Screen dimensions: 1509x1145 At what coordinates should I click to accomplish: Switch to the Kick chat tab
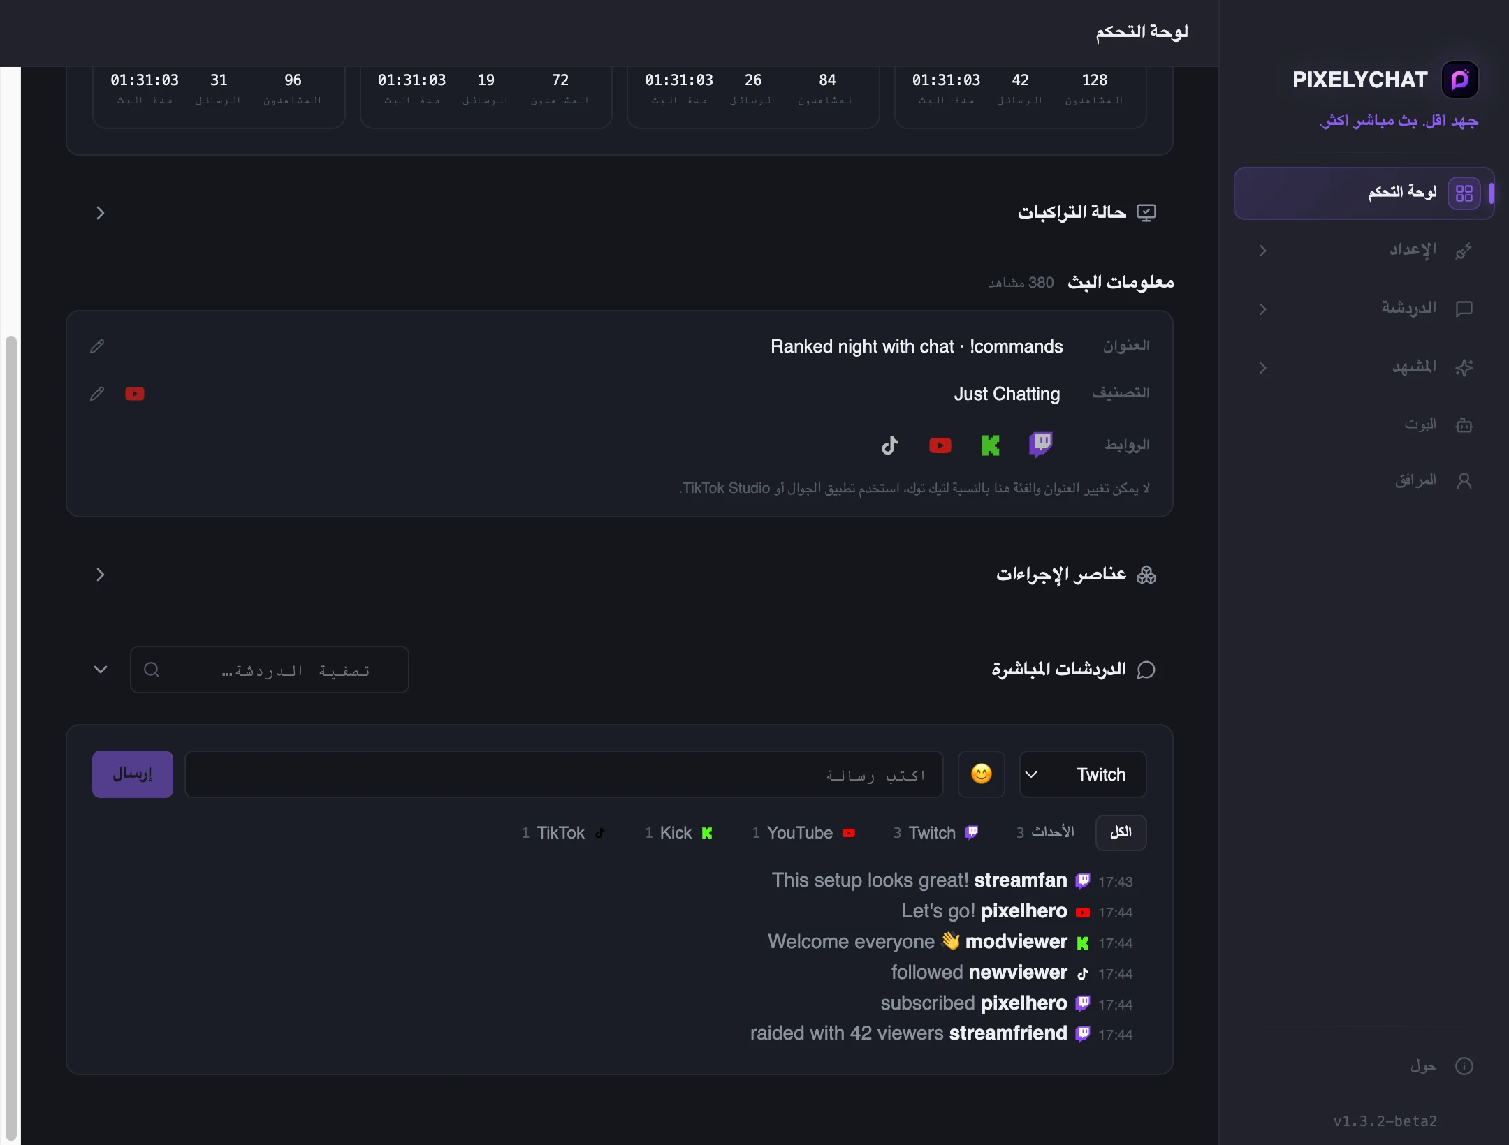pyautogui.click(x=678, y=832)
